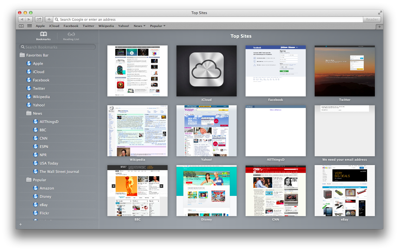Go back with the Back arrow button
The width and height of the screenshot is (399, 251).
(22, 19)
